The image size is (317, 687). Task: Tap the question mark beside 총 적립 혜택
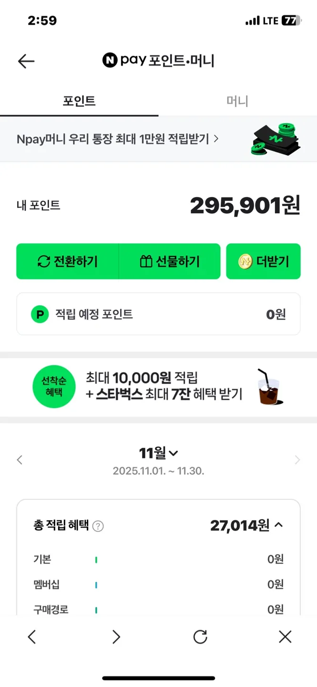click(98, 526)
